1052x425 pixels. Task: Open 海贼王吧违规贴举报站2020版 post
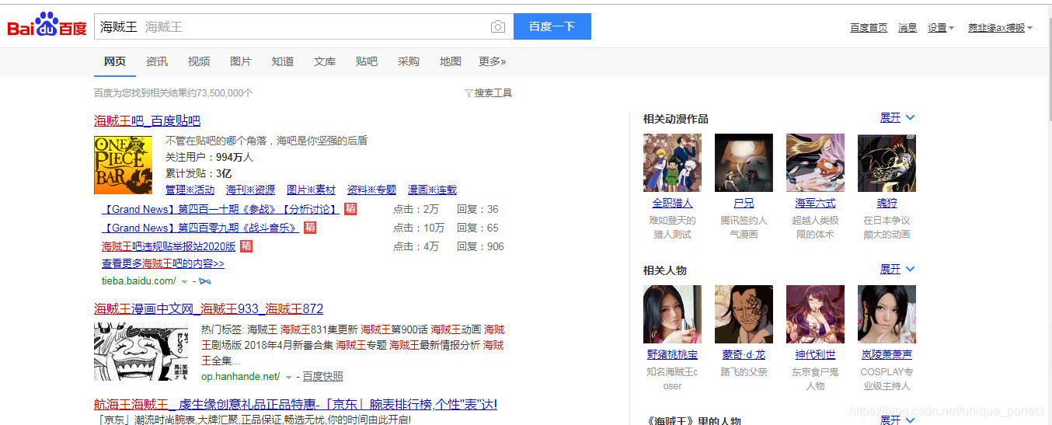[x=169, y=246]
